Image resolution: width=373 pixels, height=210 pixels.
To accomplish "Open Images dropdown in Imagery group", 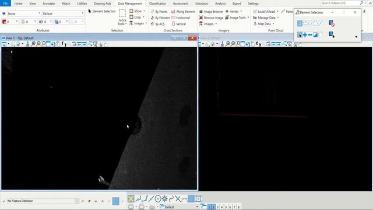I will 208,24.
